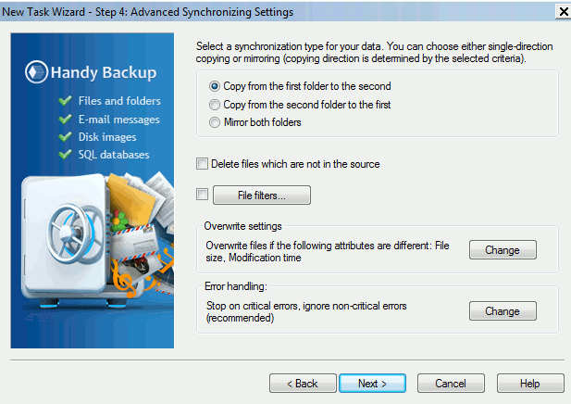Open the File filters dialog
Image resolution: width=571 pixels, height=404 pixels.
[262, 196]
